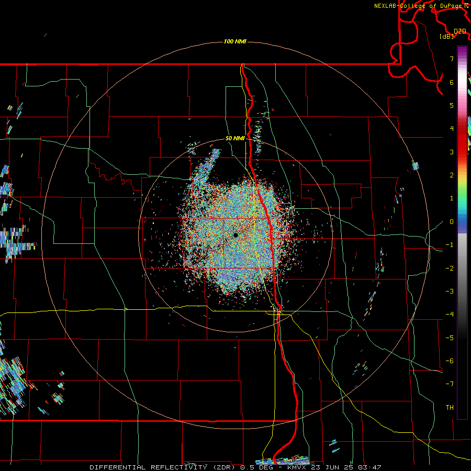Click the -7 dB tick label on legend
Image resolution: width=471 pixels, height=471 pixels.
tap(450, 384)
